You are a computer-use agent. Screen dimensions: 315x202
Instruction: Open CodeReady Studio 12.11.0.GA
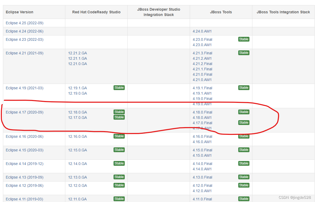[x=78, y=199]
